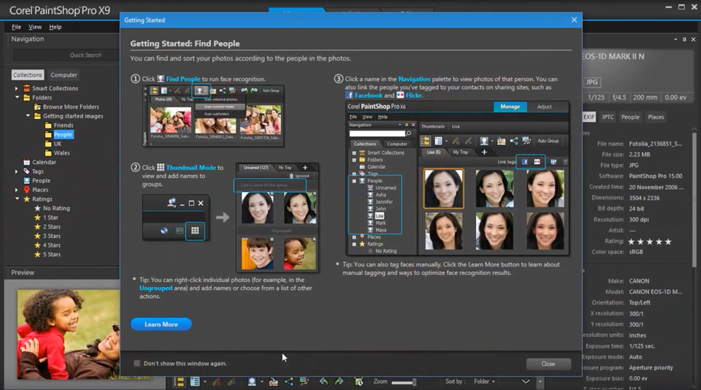Open the right palette options dropdown arrow
The image size is (701, 390).
point(676,39)
